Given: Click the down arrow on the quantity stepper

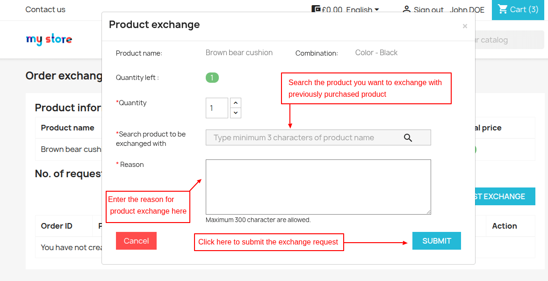Looking at the screenshot, I should pyautogui.click(x=235, y=112).
